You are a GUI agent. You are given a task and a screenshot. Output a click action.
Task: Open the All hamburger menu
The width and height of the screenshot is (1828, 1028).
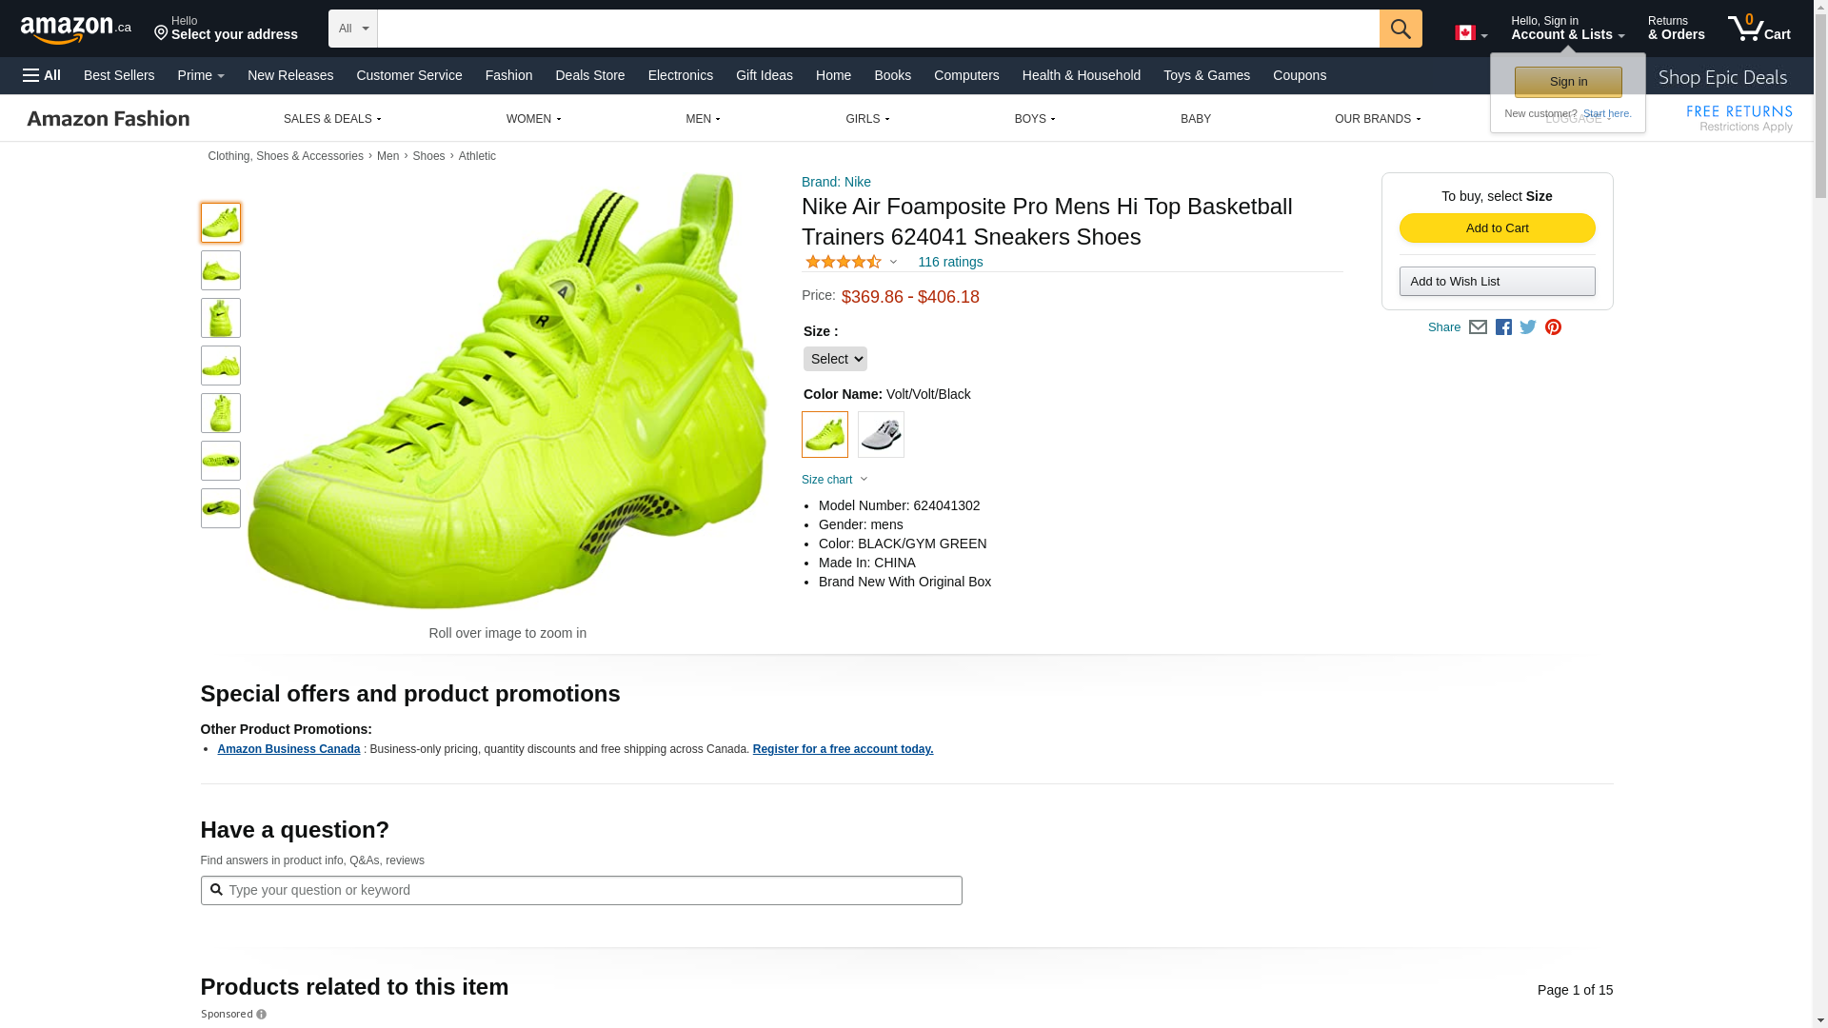click(42, 75)
